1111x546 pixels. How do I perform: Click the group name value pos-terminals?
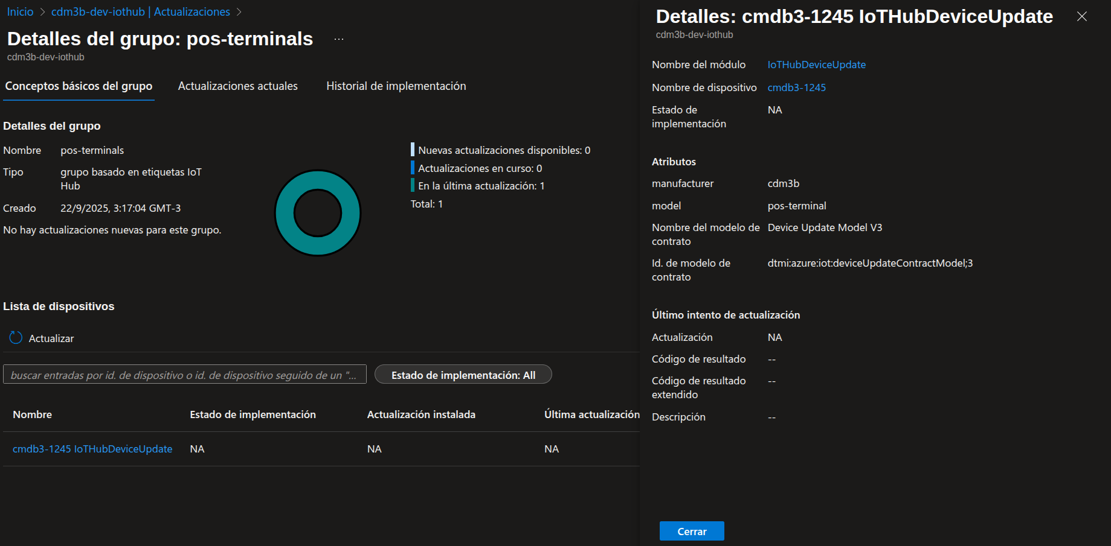(x=92, y=150)
